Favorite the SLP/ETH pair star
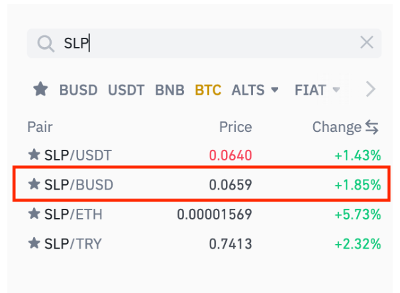 (x=34, y=214)
